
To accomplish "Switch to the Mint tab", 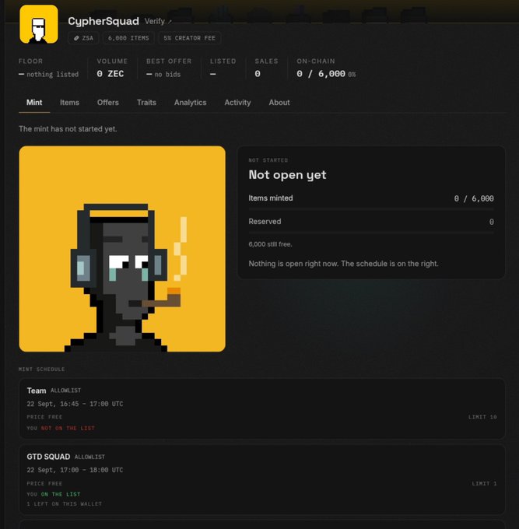I will (x=34, y=103).
